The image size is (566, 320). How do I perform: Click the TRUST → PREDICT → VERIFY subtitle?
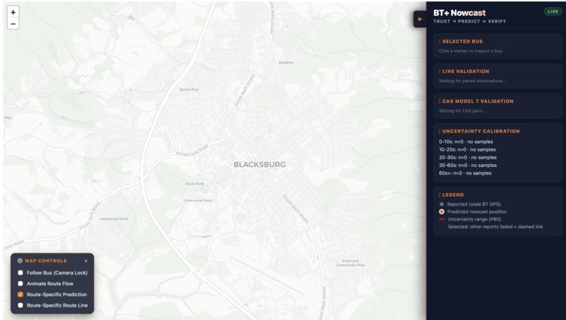click(x=470, y=22)
